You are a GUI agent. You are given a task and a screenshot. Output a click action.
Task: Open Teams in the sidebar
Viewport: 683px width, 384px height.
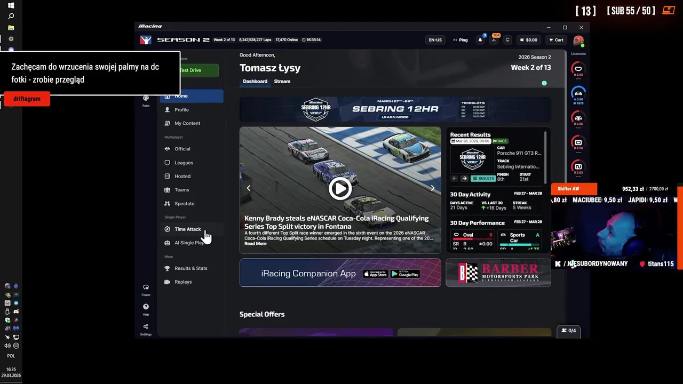pyautogui.click(x=192, y=190)
